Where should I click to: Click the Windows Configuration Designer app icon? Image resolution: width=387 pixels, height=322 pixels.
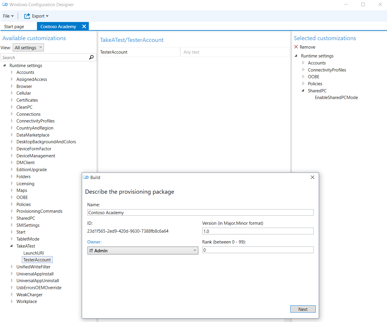tap(5, 4)
